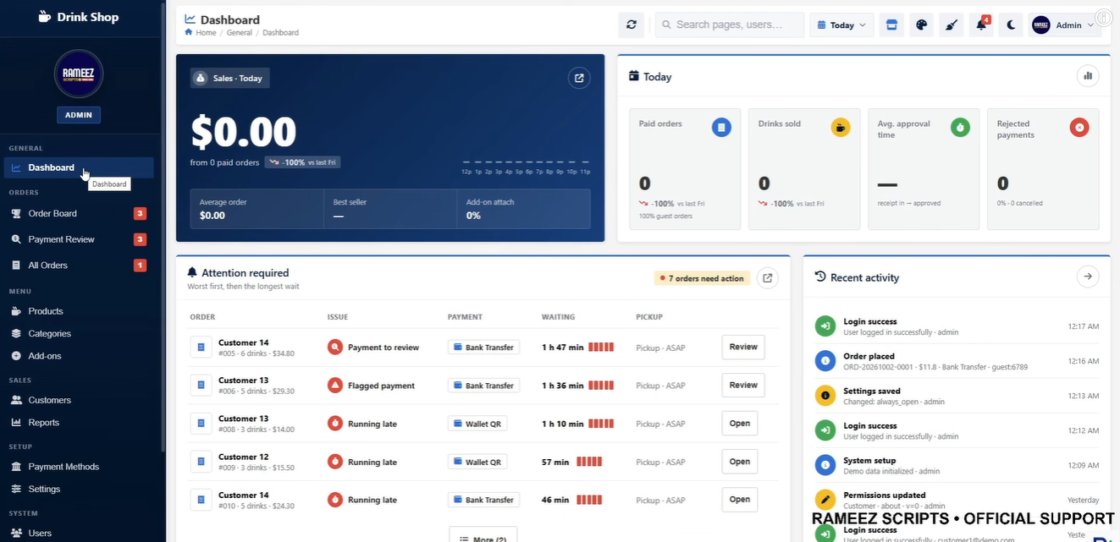Image resolution: width=1120 pixels, height=542 pixels.
Task: Open Order Board in the sidebar
Action: coord(79,213)
